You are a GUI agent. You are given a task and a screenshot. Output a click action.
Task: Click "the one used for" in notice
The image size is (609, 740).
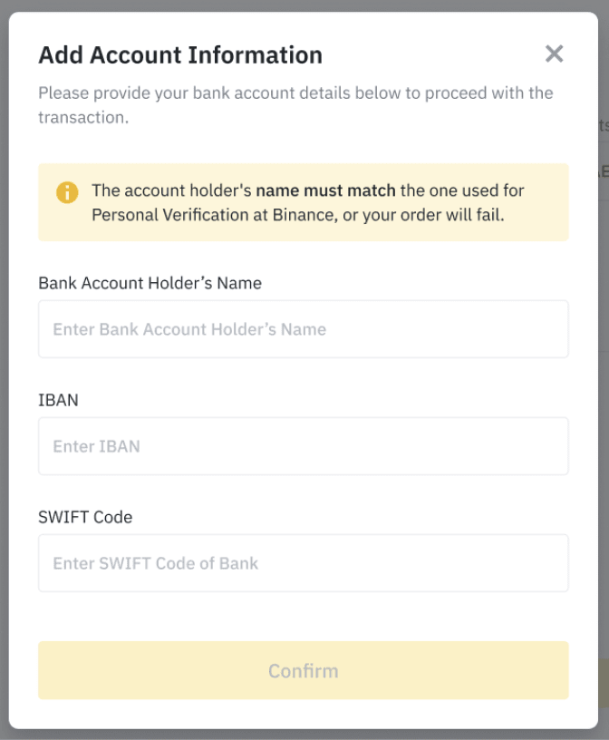tap(462, 191)
